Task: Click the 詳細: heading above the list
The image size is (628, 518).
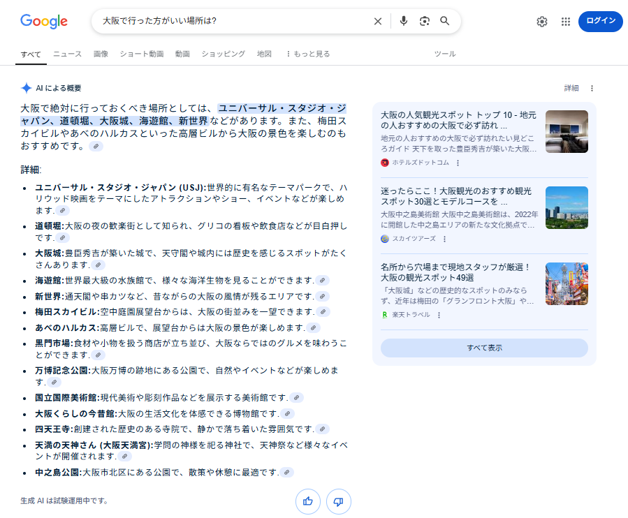Action: pos(31,170)
